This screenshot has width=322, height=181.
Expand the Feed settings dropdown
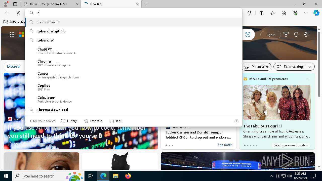click(294, 67)
